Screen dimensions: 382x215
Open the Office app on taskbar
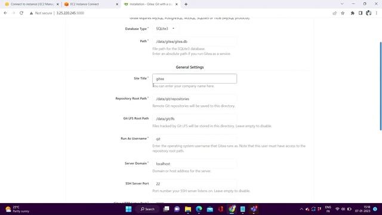pos(221,209)
